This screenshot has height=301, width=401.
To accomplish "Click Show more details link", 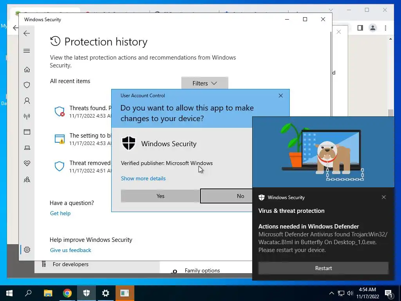I will coord(143,178).
